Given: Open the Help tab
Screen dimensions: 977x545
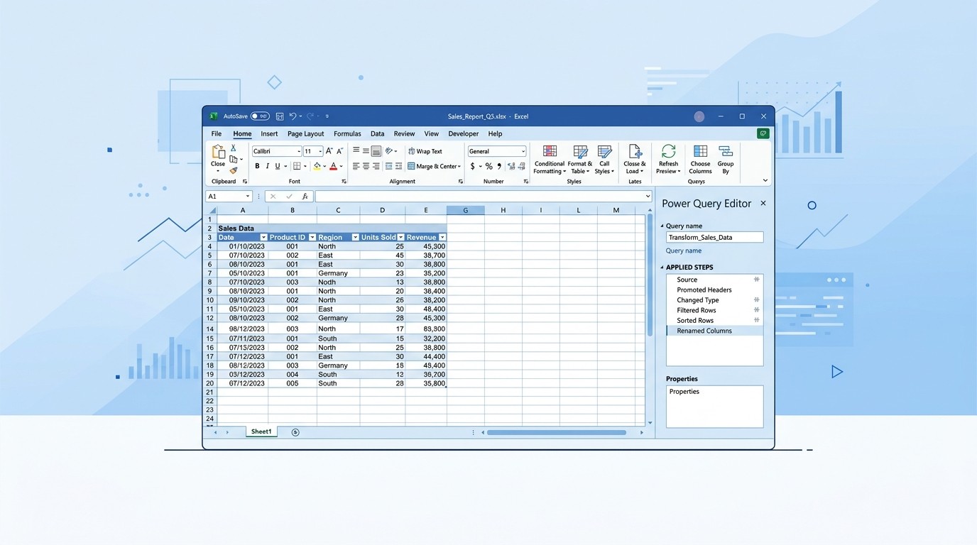Looking at the screenshot, I should (x=495, y=133).
